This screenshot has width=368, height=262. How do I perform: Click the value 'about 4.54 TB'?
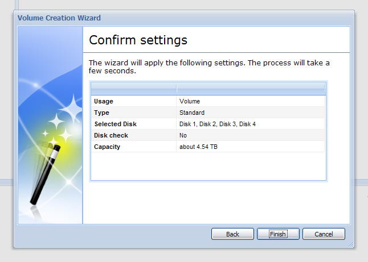[x=198, y=147]
